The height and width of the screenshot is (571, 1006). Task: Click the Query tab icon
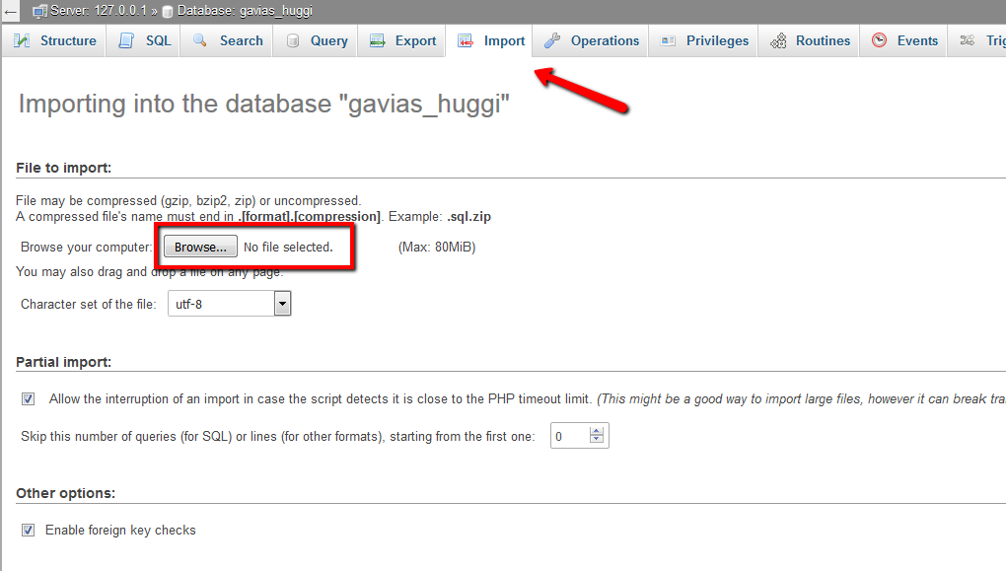tap(293, 41)
